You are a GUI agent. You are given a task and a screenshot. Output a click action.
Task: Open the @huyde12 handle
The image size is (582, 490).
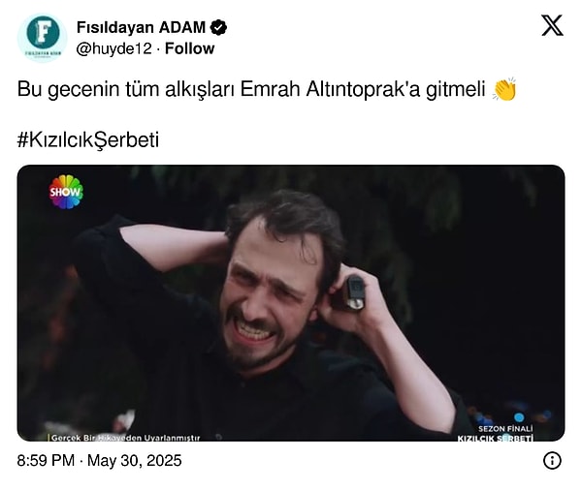tap(114, 48)
